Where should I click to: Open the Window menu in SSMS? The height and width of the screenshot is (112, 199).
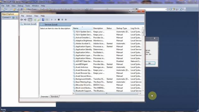[35, 6]
